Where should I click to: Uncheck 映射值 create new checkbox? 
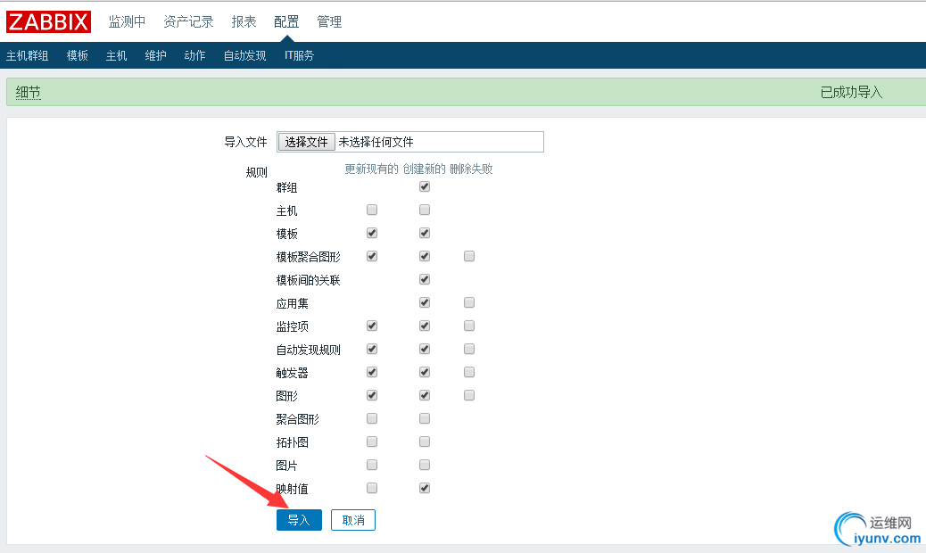(x=425, y=488)
